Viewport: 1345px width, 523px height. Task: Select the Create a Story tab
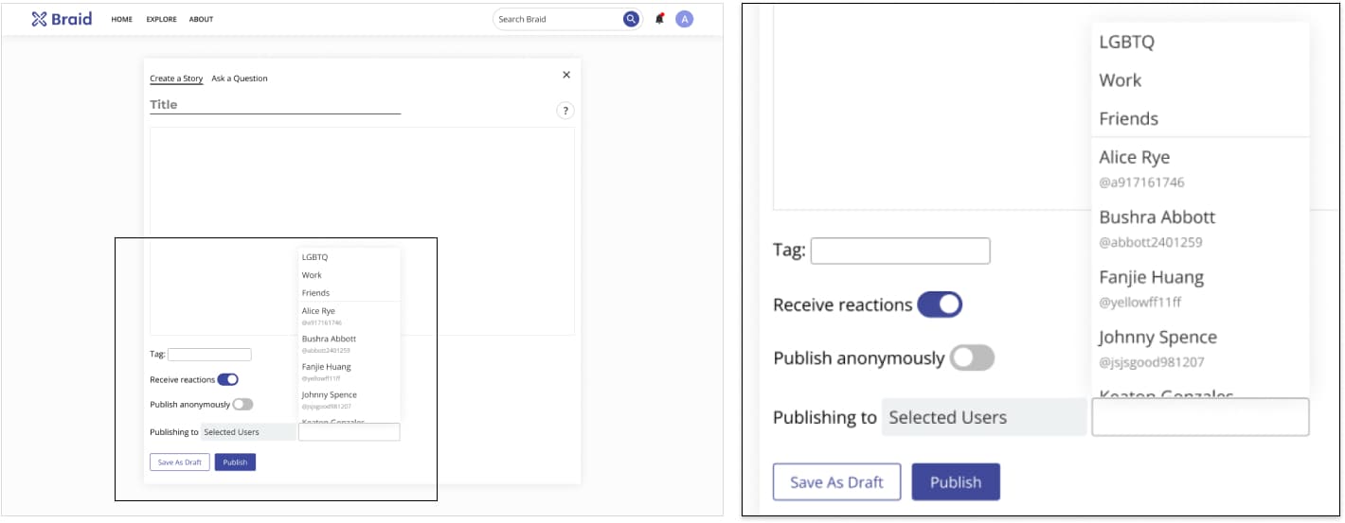176,78
